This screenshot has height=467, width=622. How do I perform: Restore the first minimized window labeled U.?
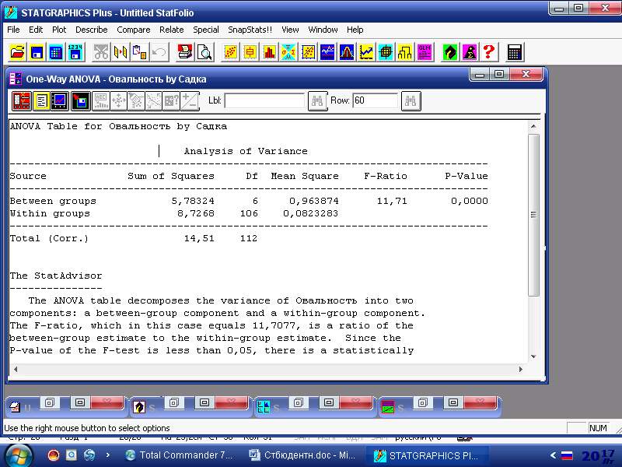pos(49,403)
